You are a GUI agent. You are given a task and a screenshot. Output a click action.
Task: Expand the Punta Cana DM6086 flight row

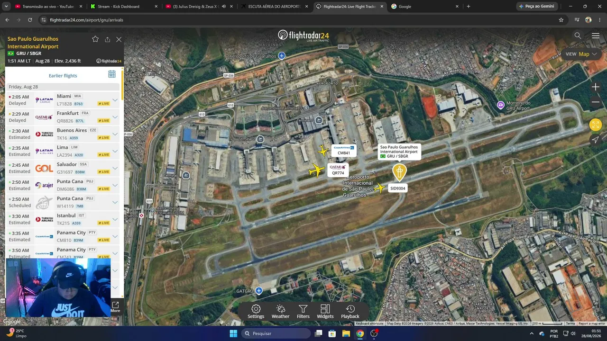pos(115,185)
